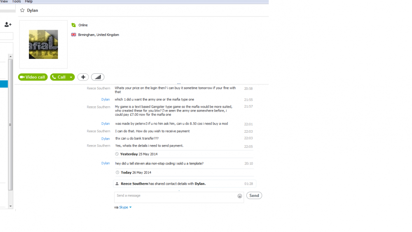The width and height of the screenshot is (412, 232).
Task: Click the green Online status icon
Action: (74, 25)
